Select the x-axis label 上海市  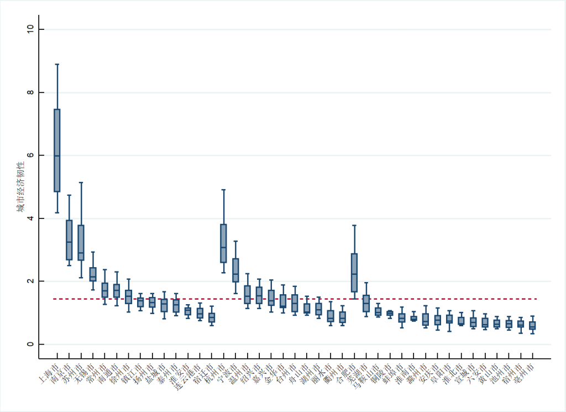pyautogui.click(x=49, y=374)
